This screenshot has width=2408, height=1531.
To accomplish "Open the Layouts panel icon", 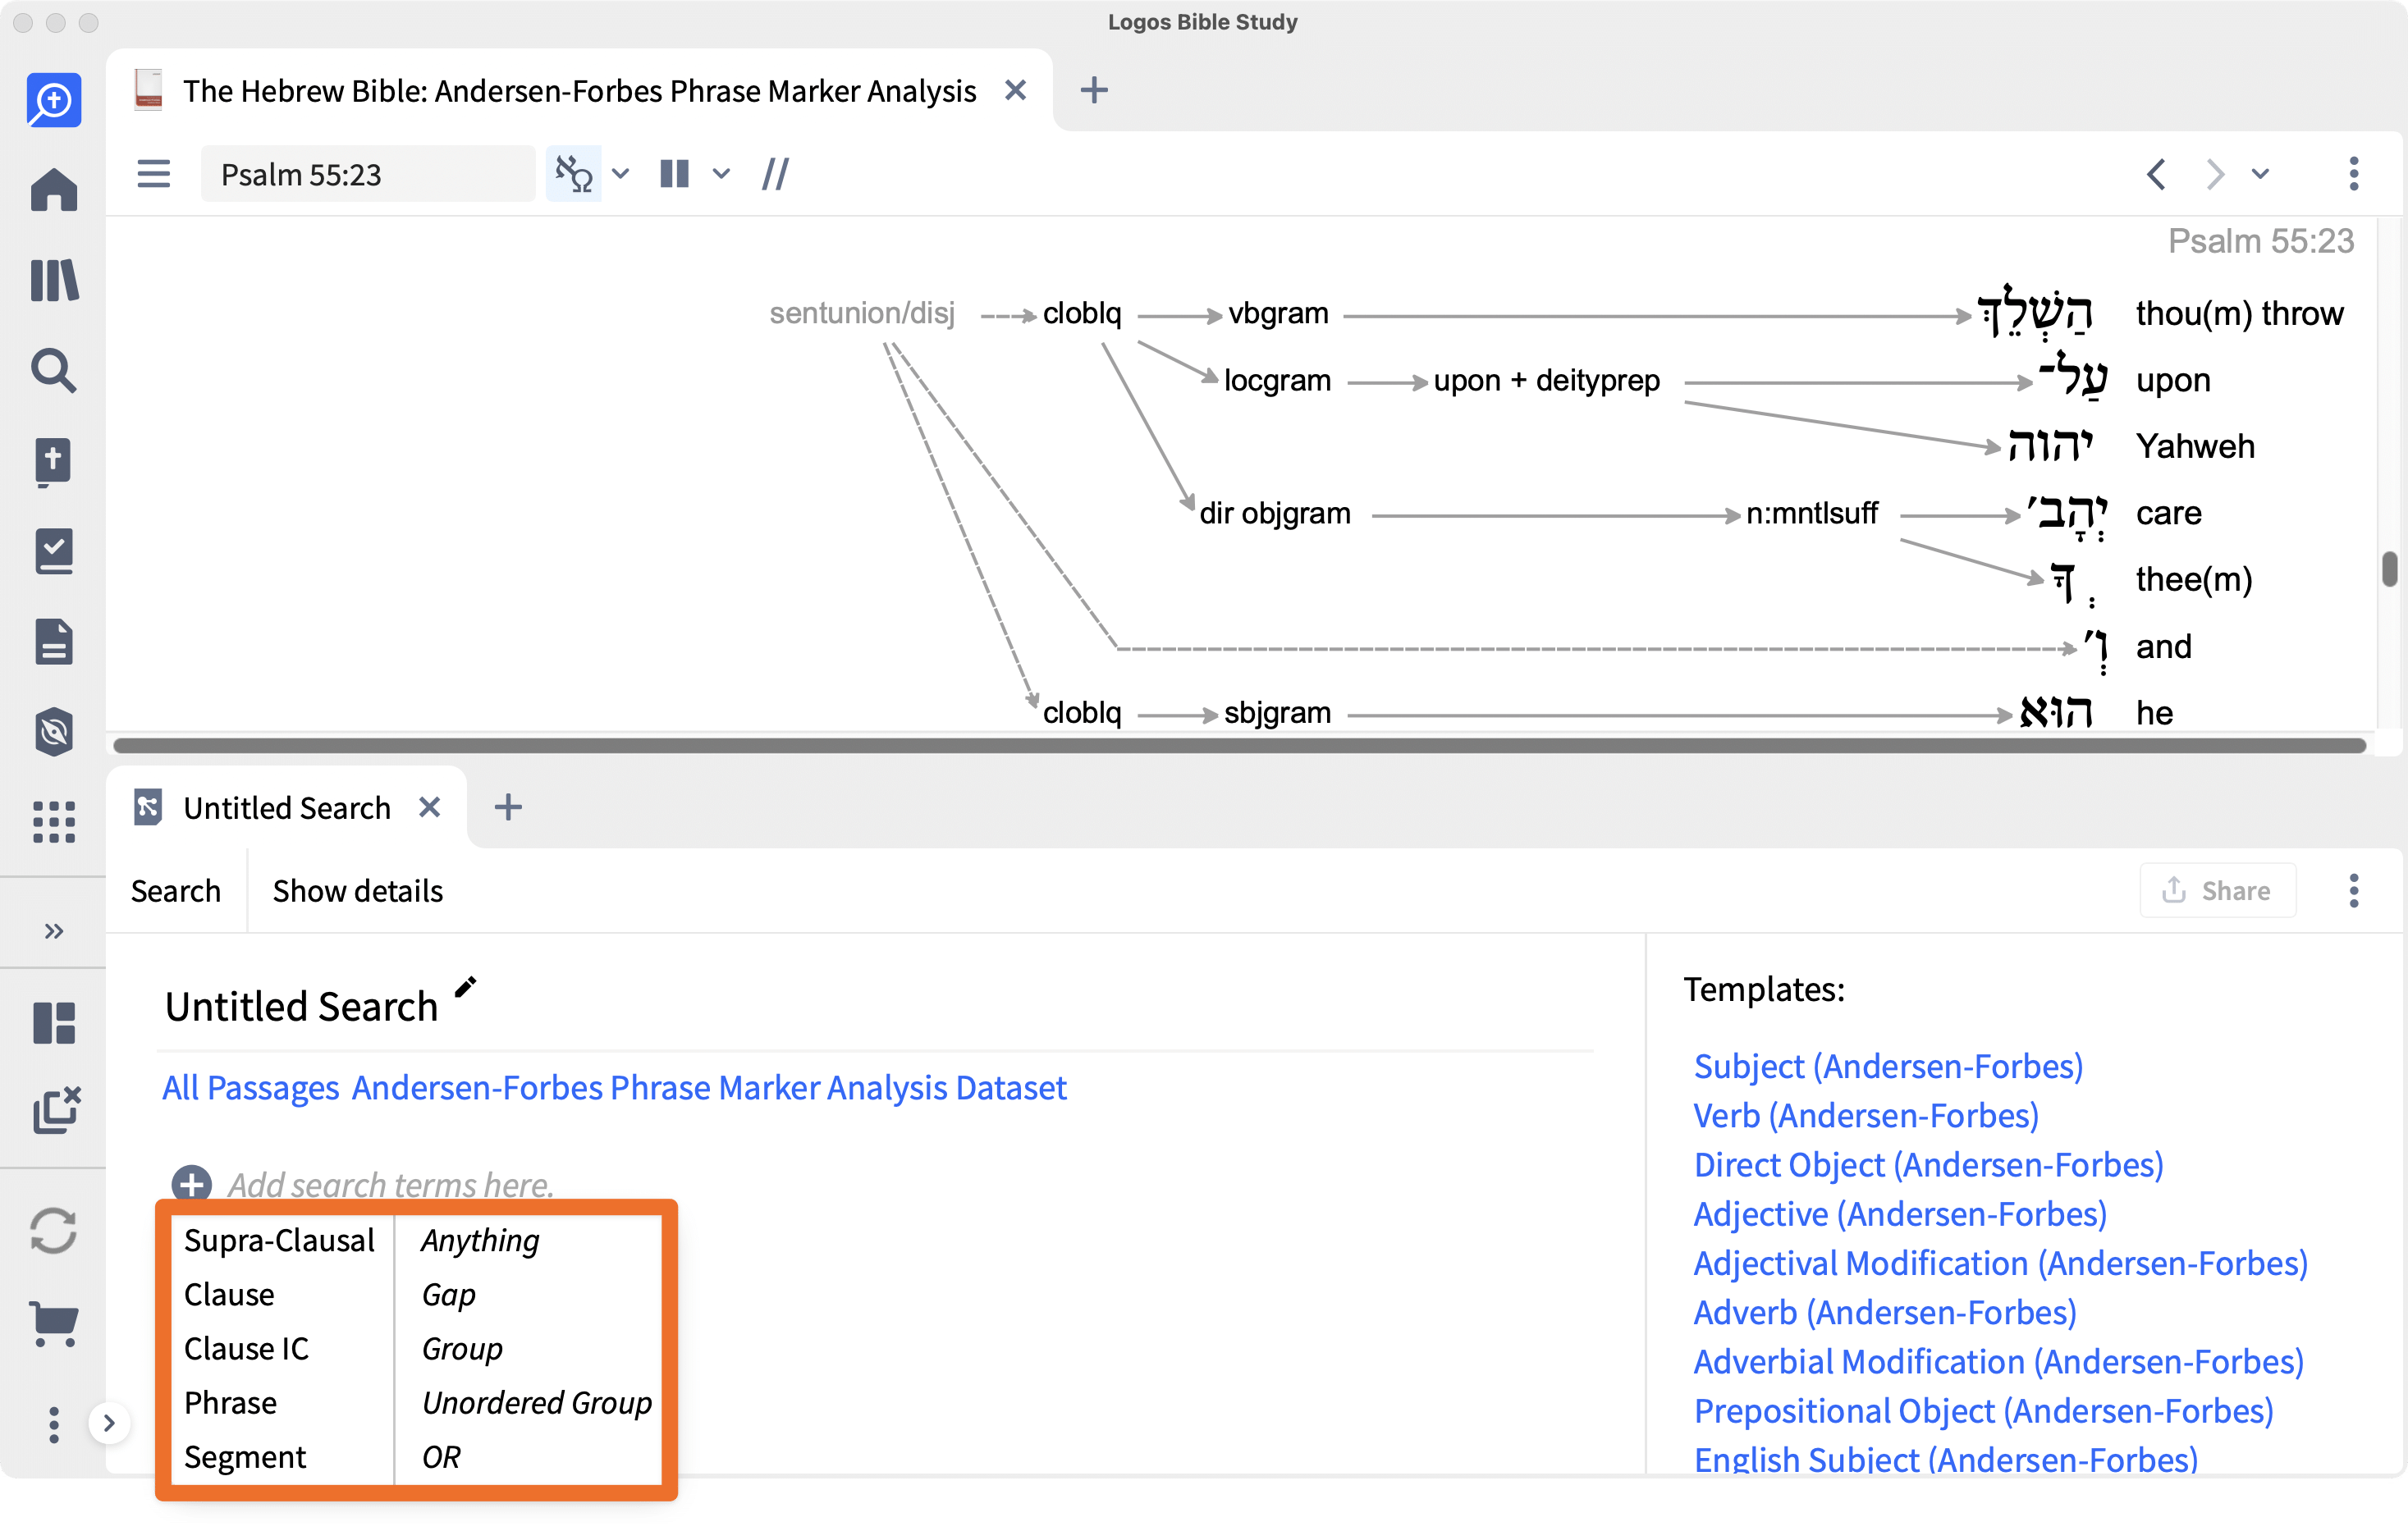I will (54, 1022).
